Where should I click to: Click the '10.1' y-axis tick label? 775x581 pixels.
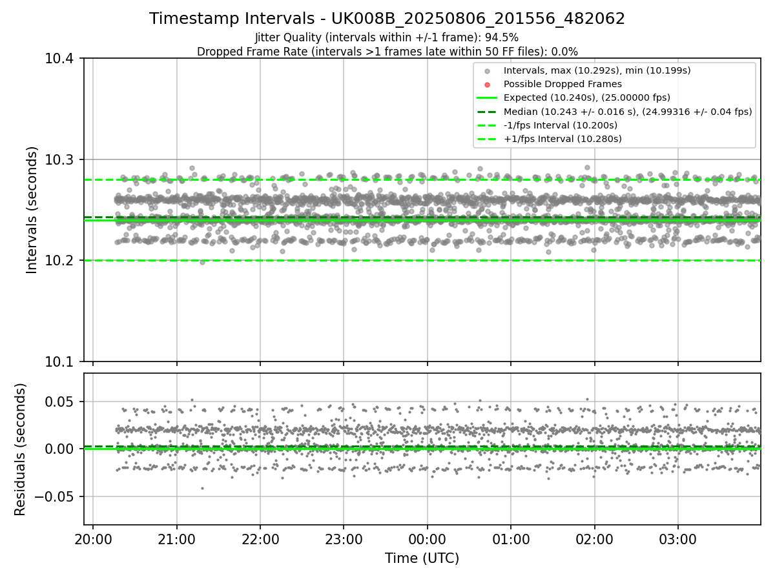pyautogui.click(x=60, y=362)
